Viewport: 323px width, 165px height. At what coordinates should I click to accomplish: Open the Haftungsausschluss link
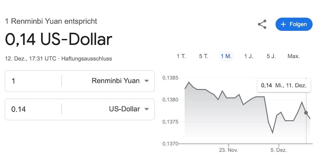point(86,58)
